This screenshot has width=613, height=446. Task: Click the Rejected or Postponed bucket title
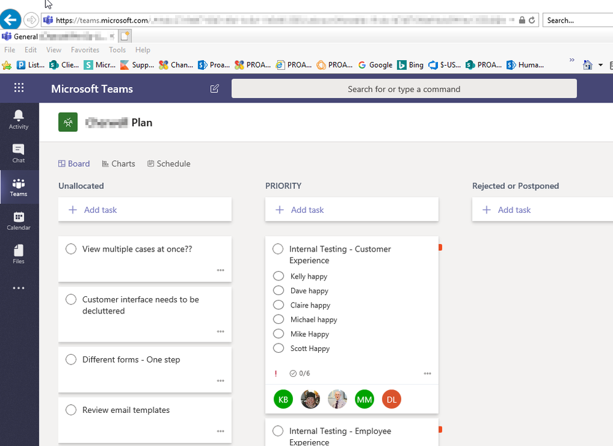click(x=516, y=186)
